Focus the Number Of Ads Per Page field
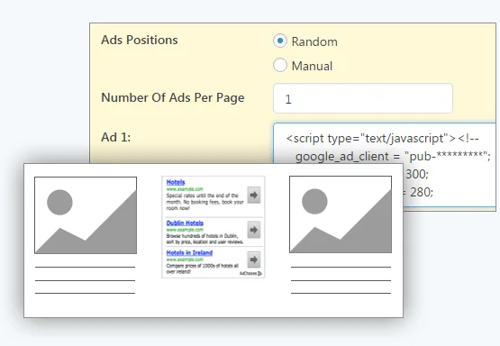 point(363,98)
